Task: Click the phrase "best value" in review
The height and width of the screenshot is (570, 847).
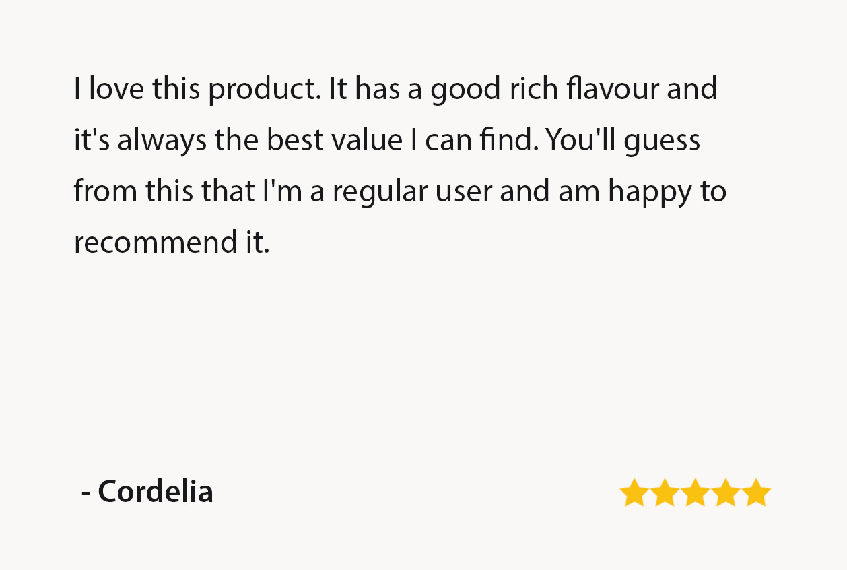Action: pos(334,140)
